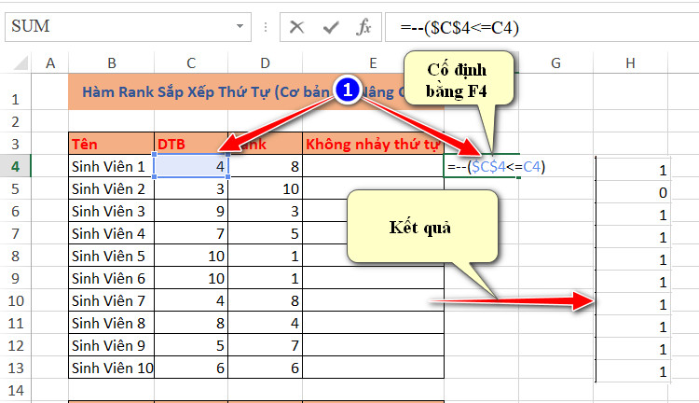Select the 'Sinh Viên 5' name cell

click(x=111, y=256)
